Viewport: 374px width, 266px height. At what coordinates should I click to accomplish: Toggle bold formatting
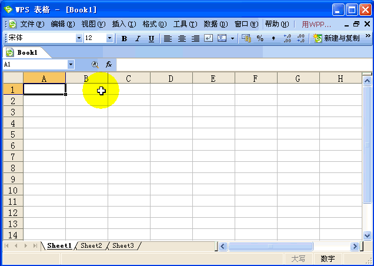point(124,38)
